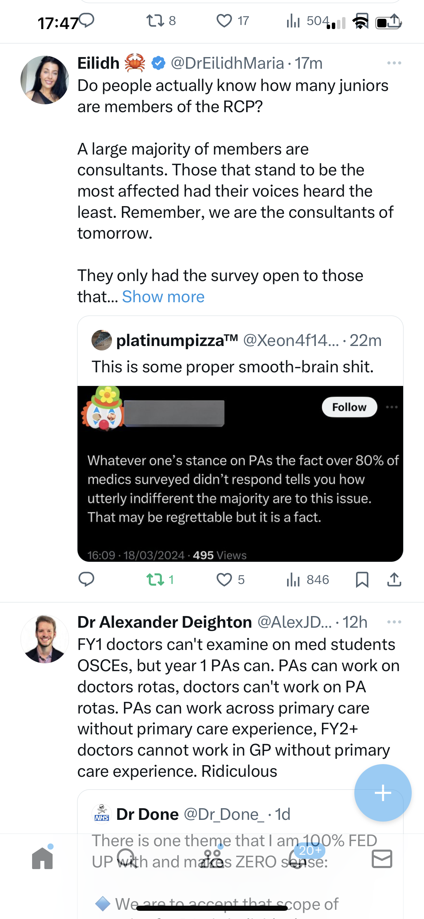The width and height of the screenshot is (424, 919).
Task: Share Eilidh's tweet via the share icon
Action: pyautogui.click(x=394, y=580)
